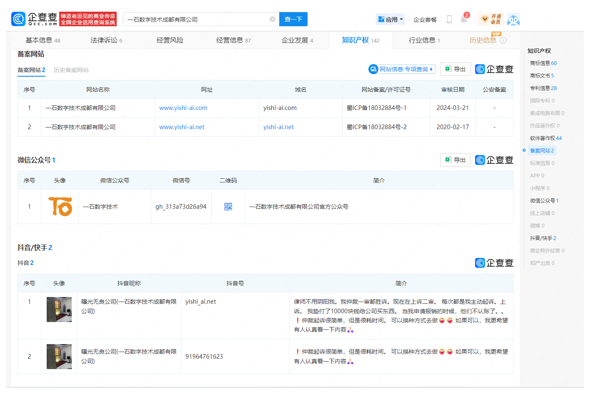Click the history info help icon
Viewport: 591px width, 397px height.
click(503, 40)
